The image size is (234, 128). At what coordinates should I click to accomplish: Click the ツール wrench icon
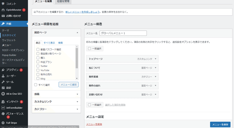(x=3, y=82)
